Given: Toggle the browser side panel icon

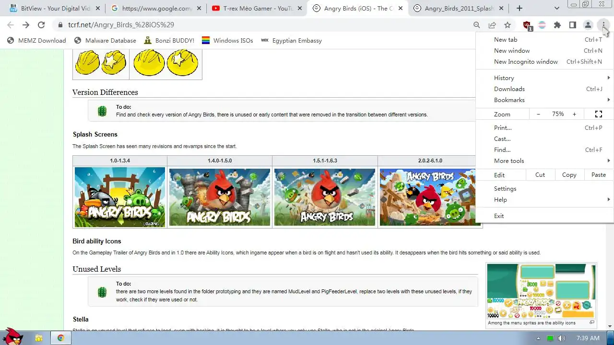Looking at the screenshot, I should [x=573, y=25].
